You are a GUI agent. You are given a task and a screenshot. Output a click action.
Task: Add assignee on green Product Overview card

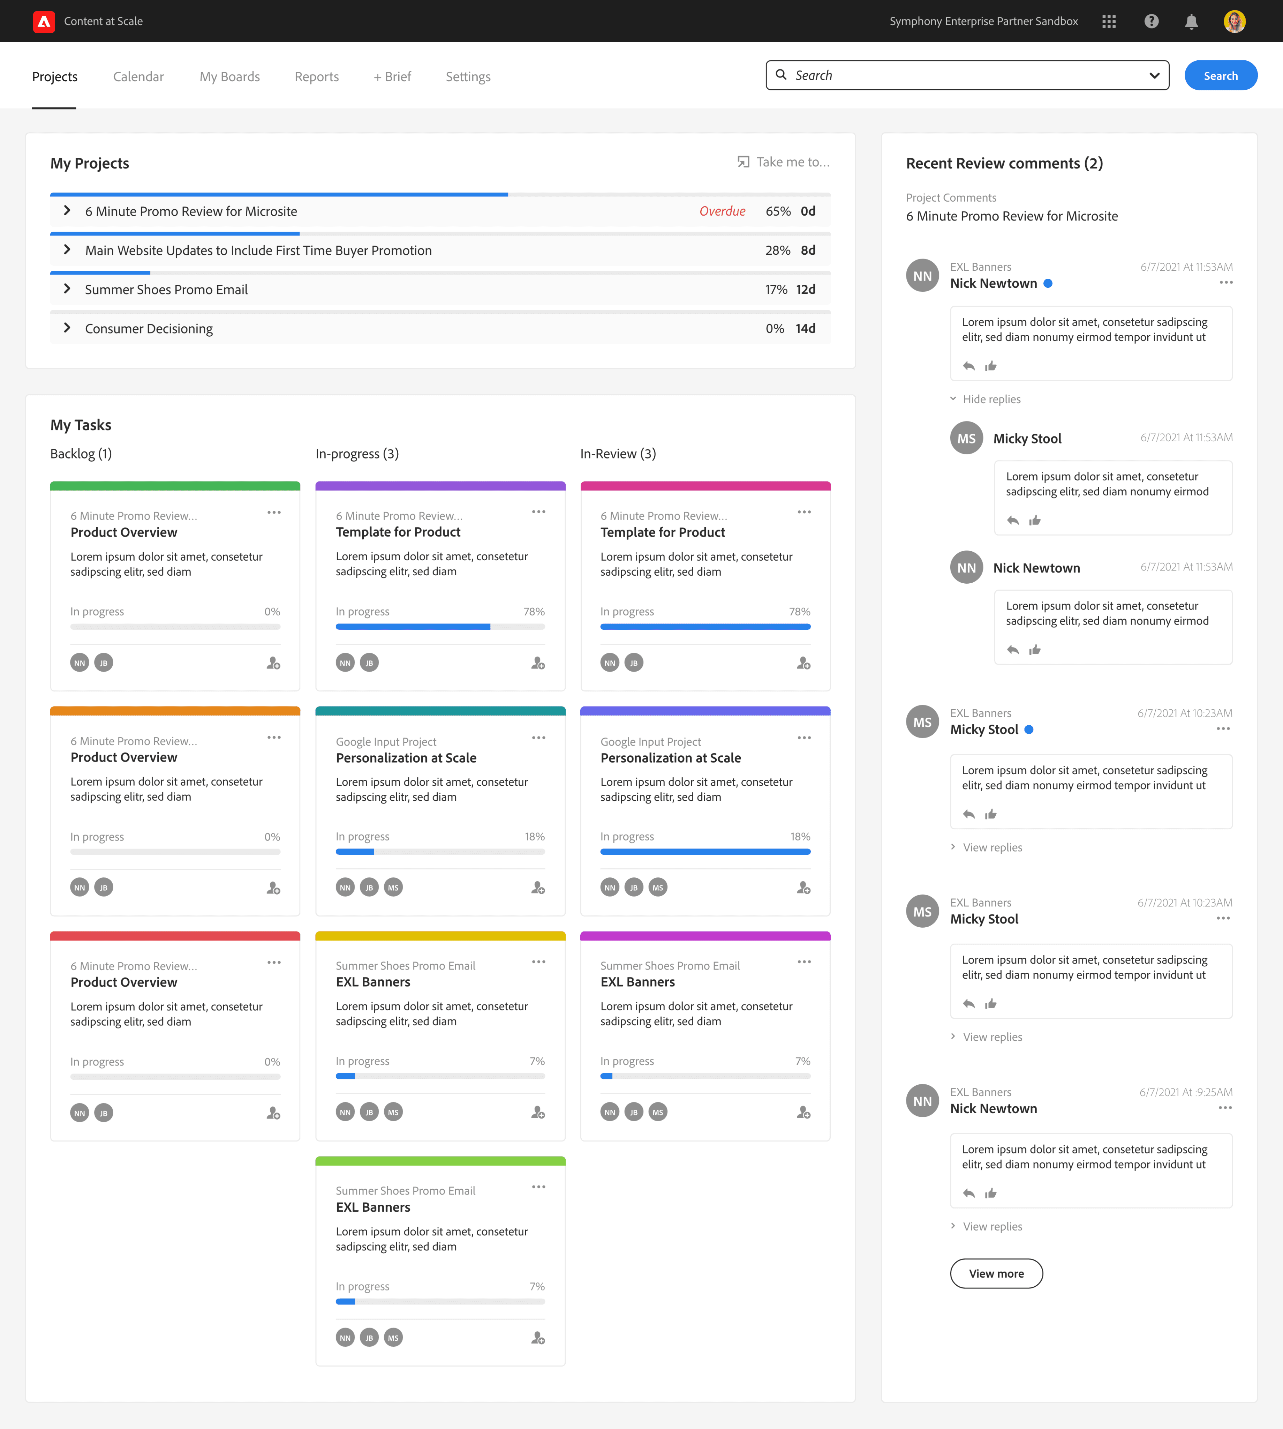coord(273,663)
